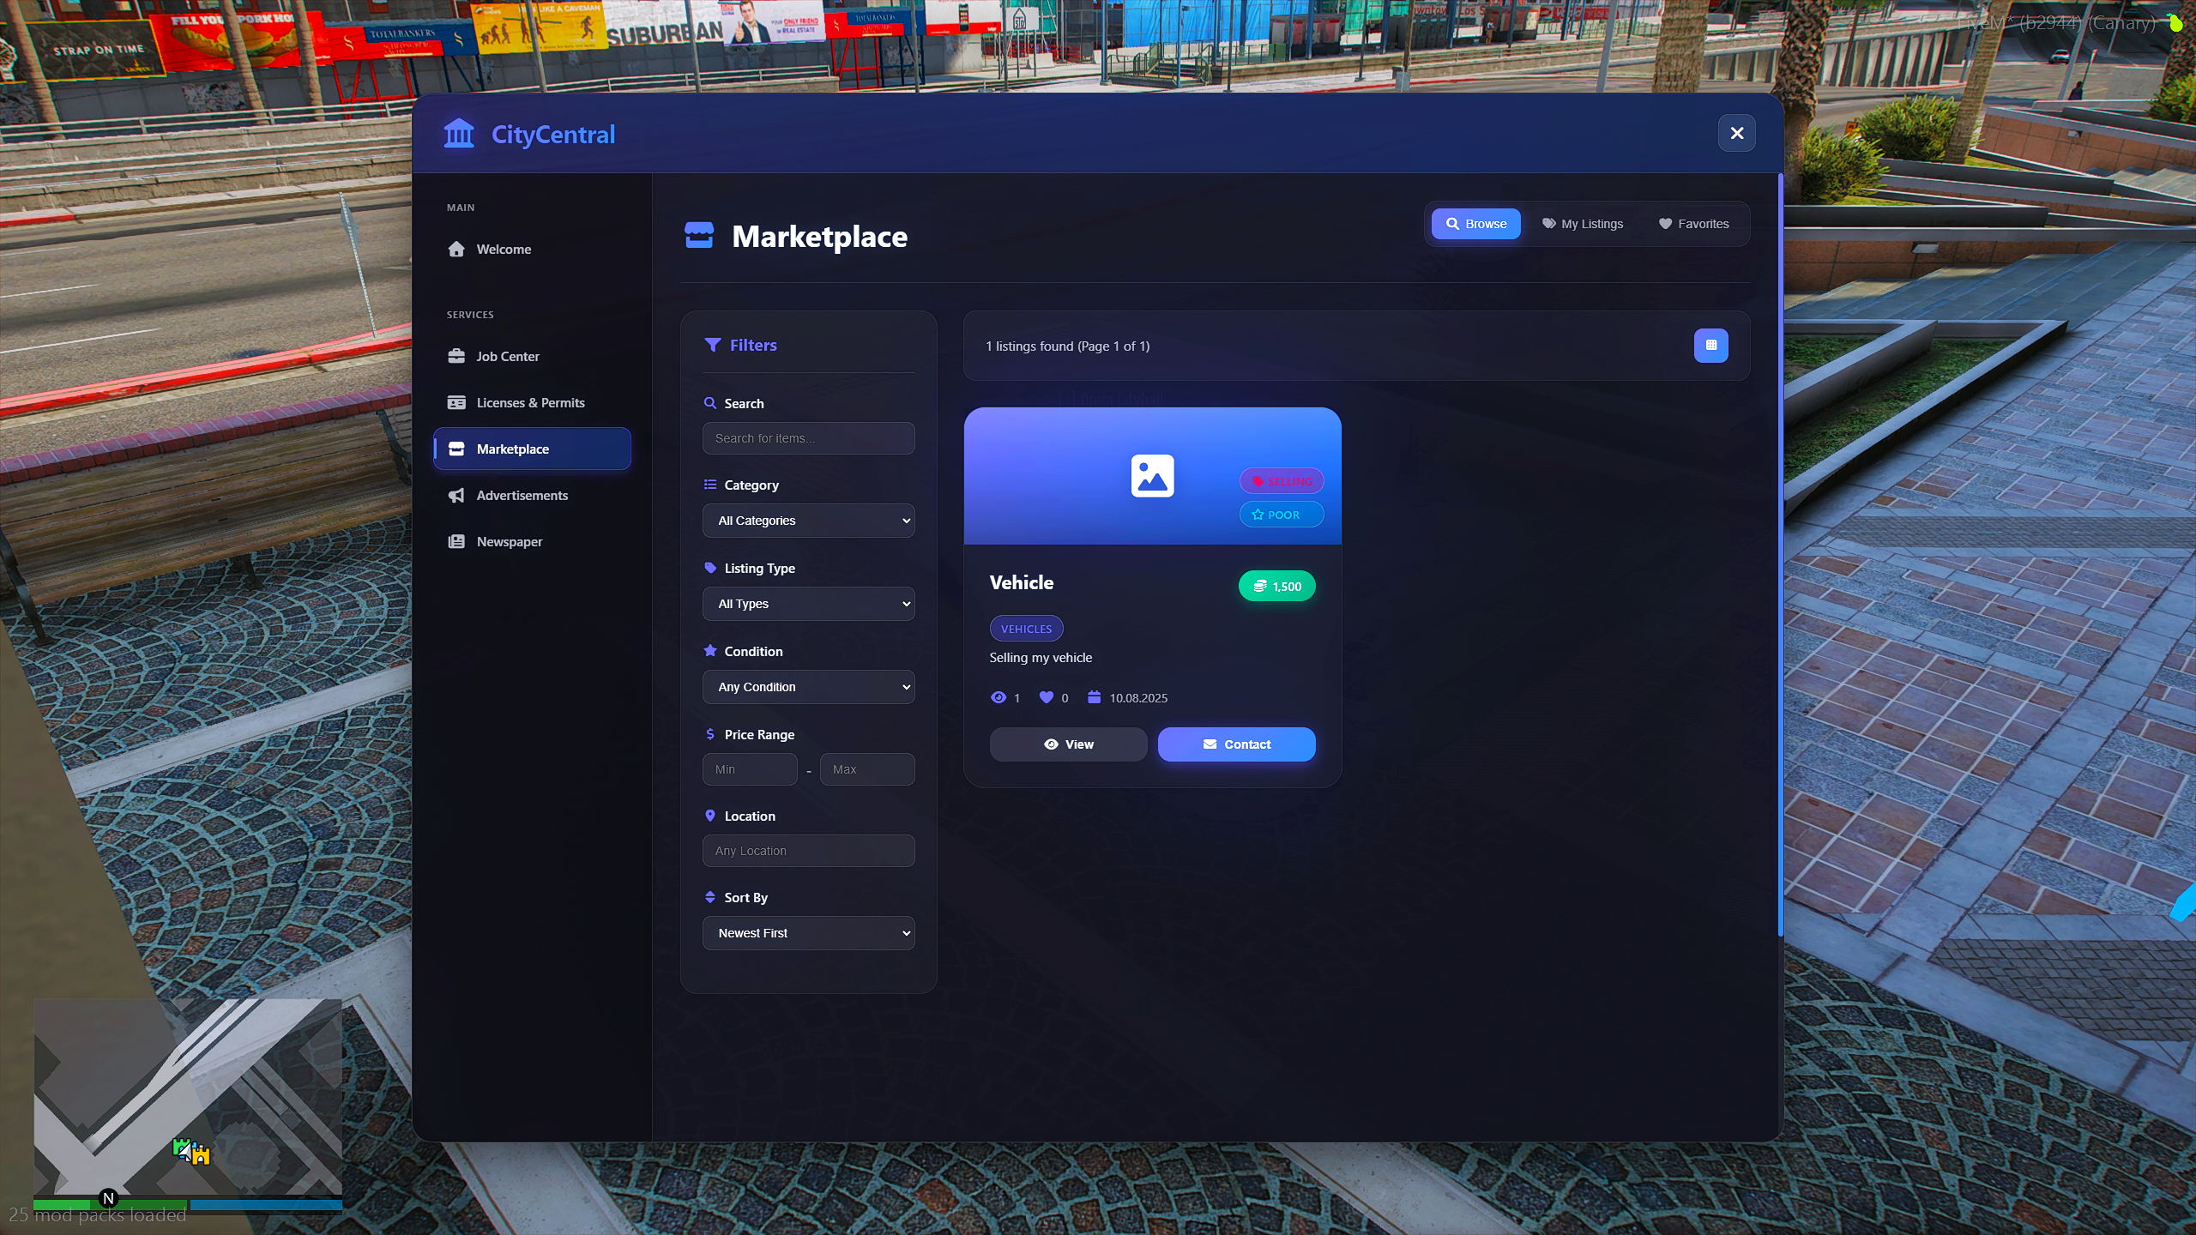
Task: Click the heart favorites count icon
Action: pos(1046,697)
